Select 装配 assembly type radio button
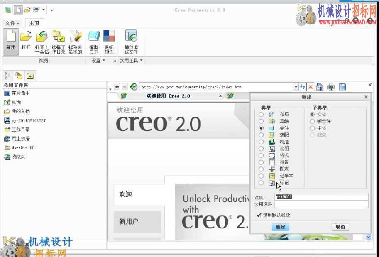 coord(261,135)
